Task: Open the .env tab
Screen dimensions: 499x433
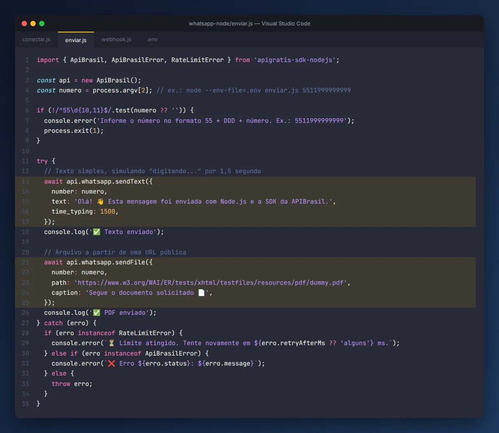Action: pyautogui.click(x=152, y=40)
